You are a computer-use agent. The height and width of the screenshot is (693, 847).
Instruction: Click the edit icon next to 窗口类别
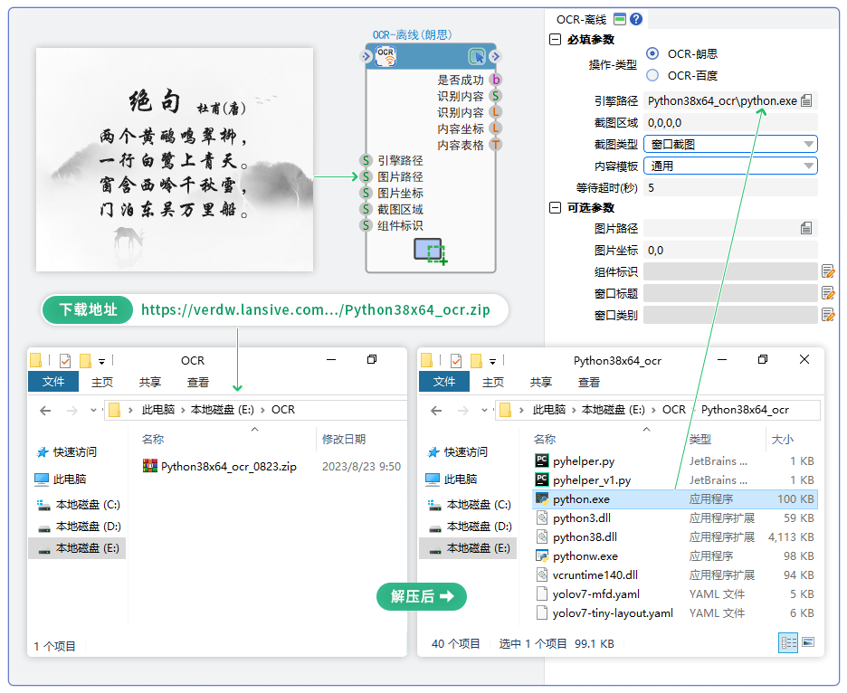827,315
